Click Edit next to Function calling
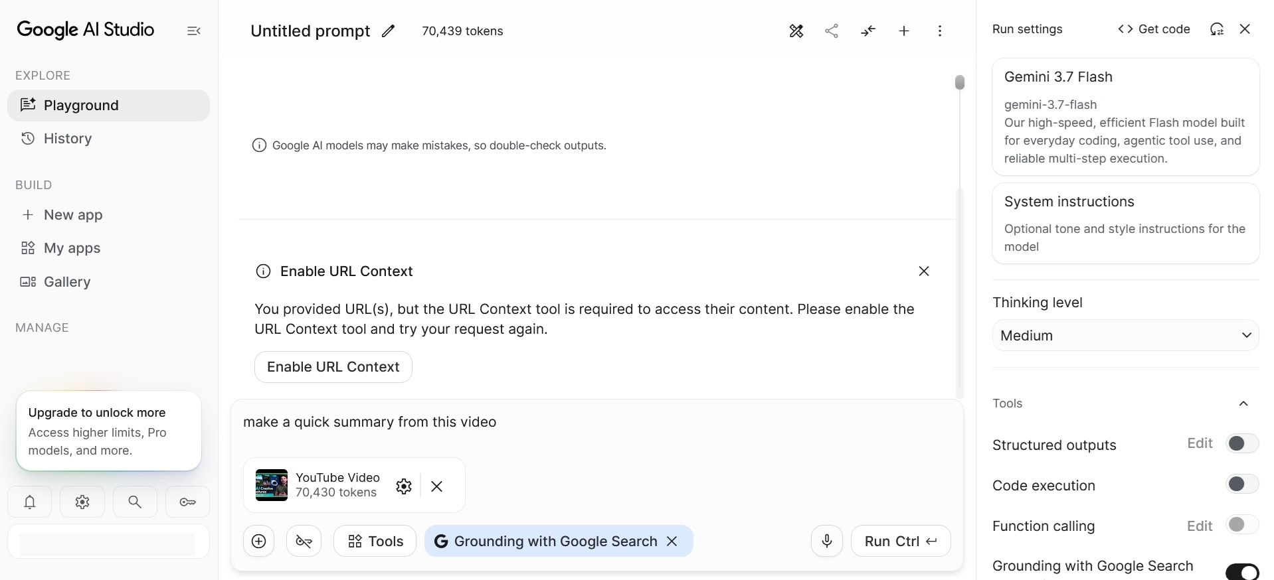 pos(1200,526)
